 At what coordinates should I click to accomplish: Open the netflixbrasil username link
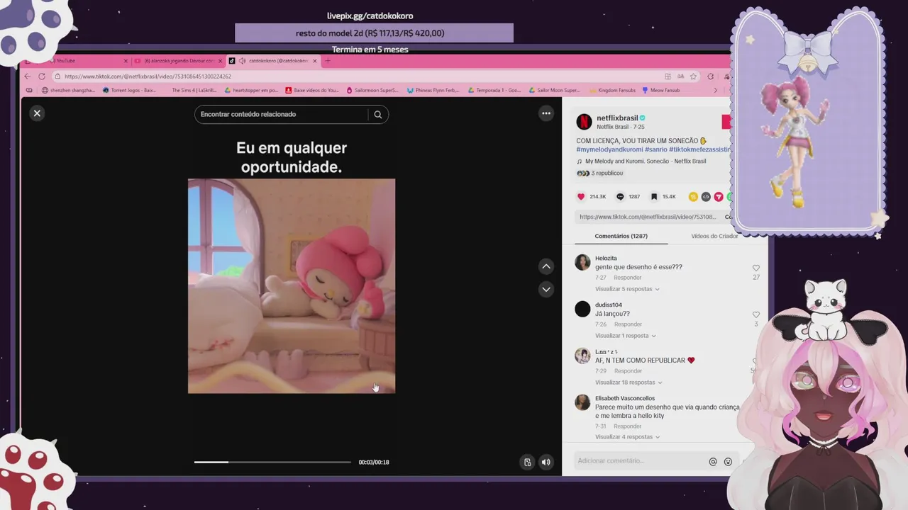617,118
